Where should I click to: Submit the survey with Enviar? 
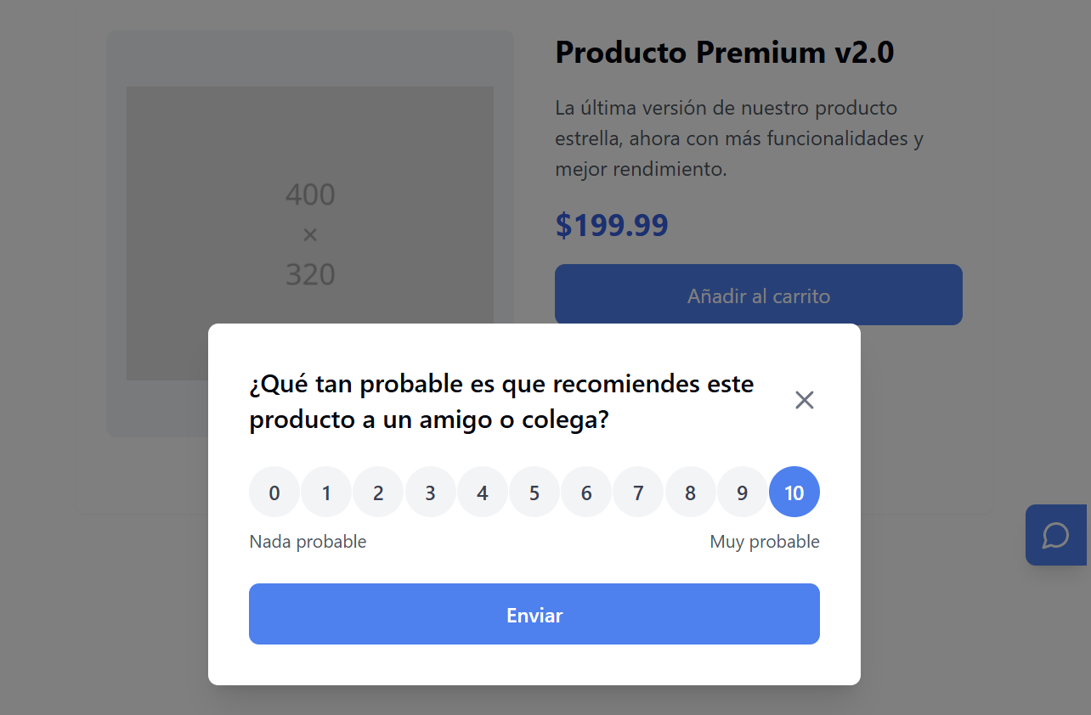point(534,614)
